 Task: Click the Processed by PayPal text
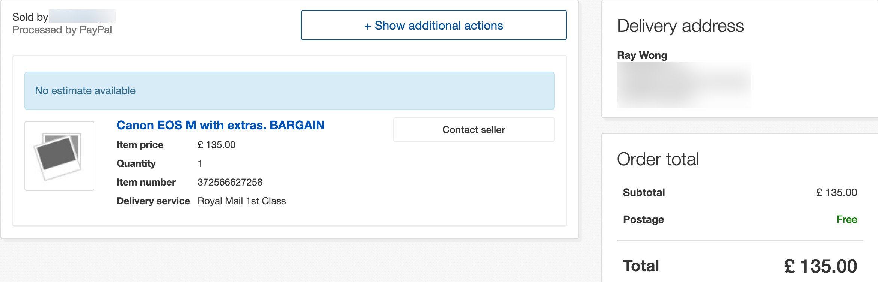click(x=62, y=30)
